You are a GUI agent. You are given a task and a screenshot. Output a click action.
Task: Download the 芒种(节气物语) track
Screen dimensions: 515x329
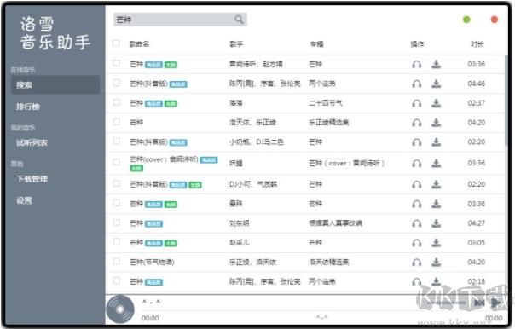coord(437,262)
